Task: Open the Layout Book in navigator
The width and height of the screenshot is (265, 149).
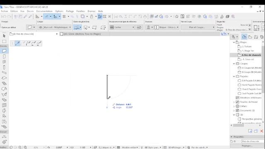Action: (x=256, y=37)
